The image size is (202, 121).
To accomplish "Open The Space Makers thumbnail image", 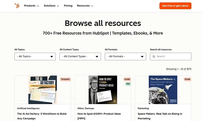I will [163, 90].
